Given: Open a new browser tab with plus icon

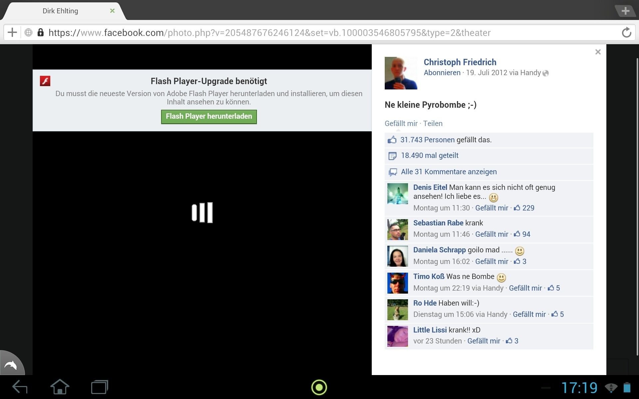Looking at the screenshot, I should tap(625, 11).
